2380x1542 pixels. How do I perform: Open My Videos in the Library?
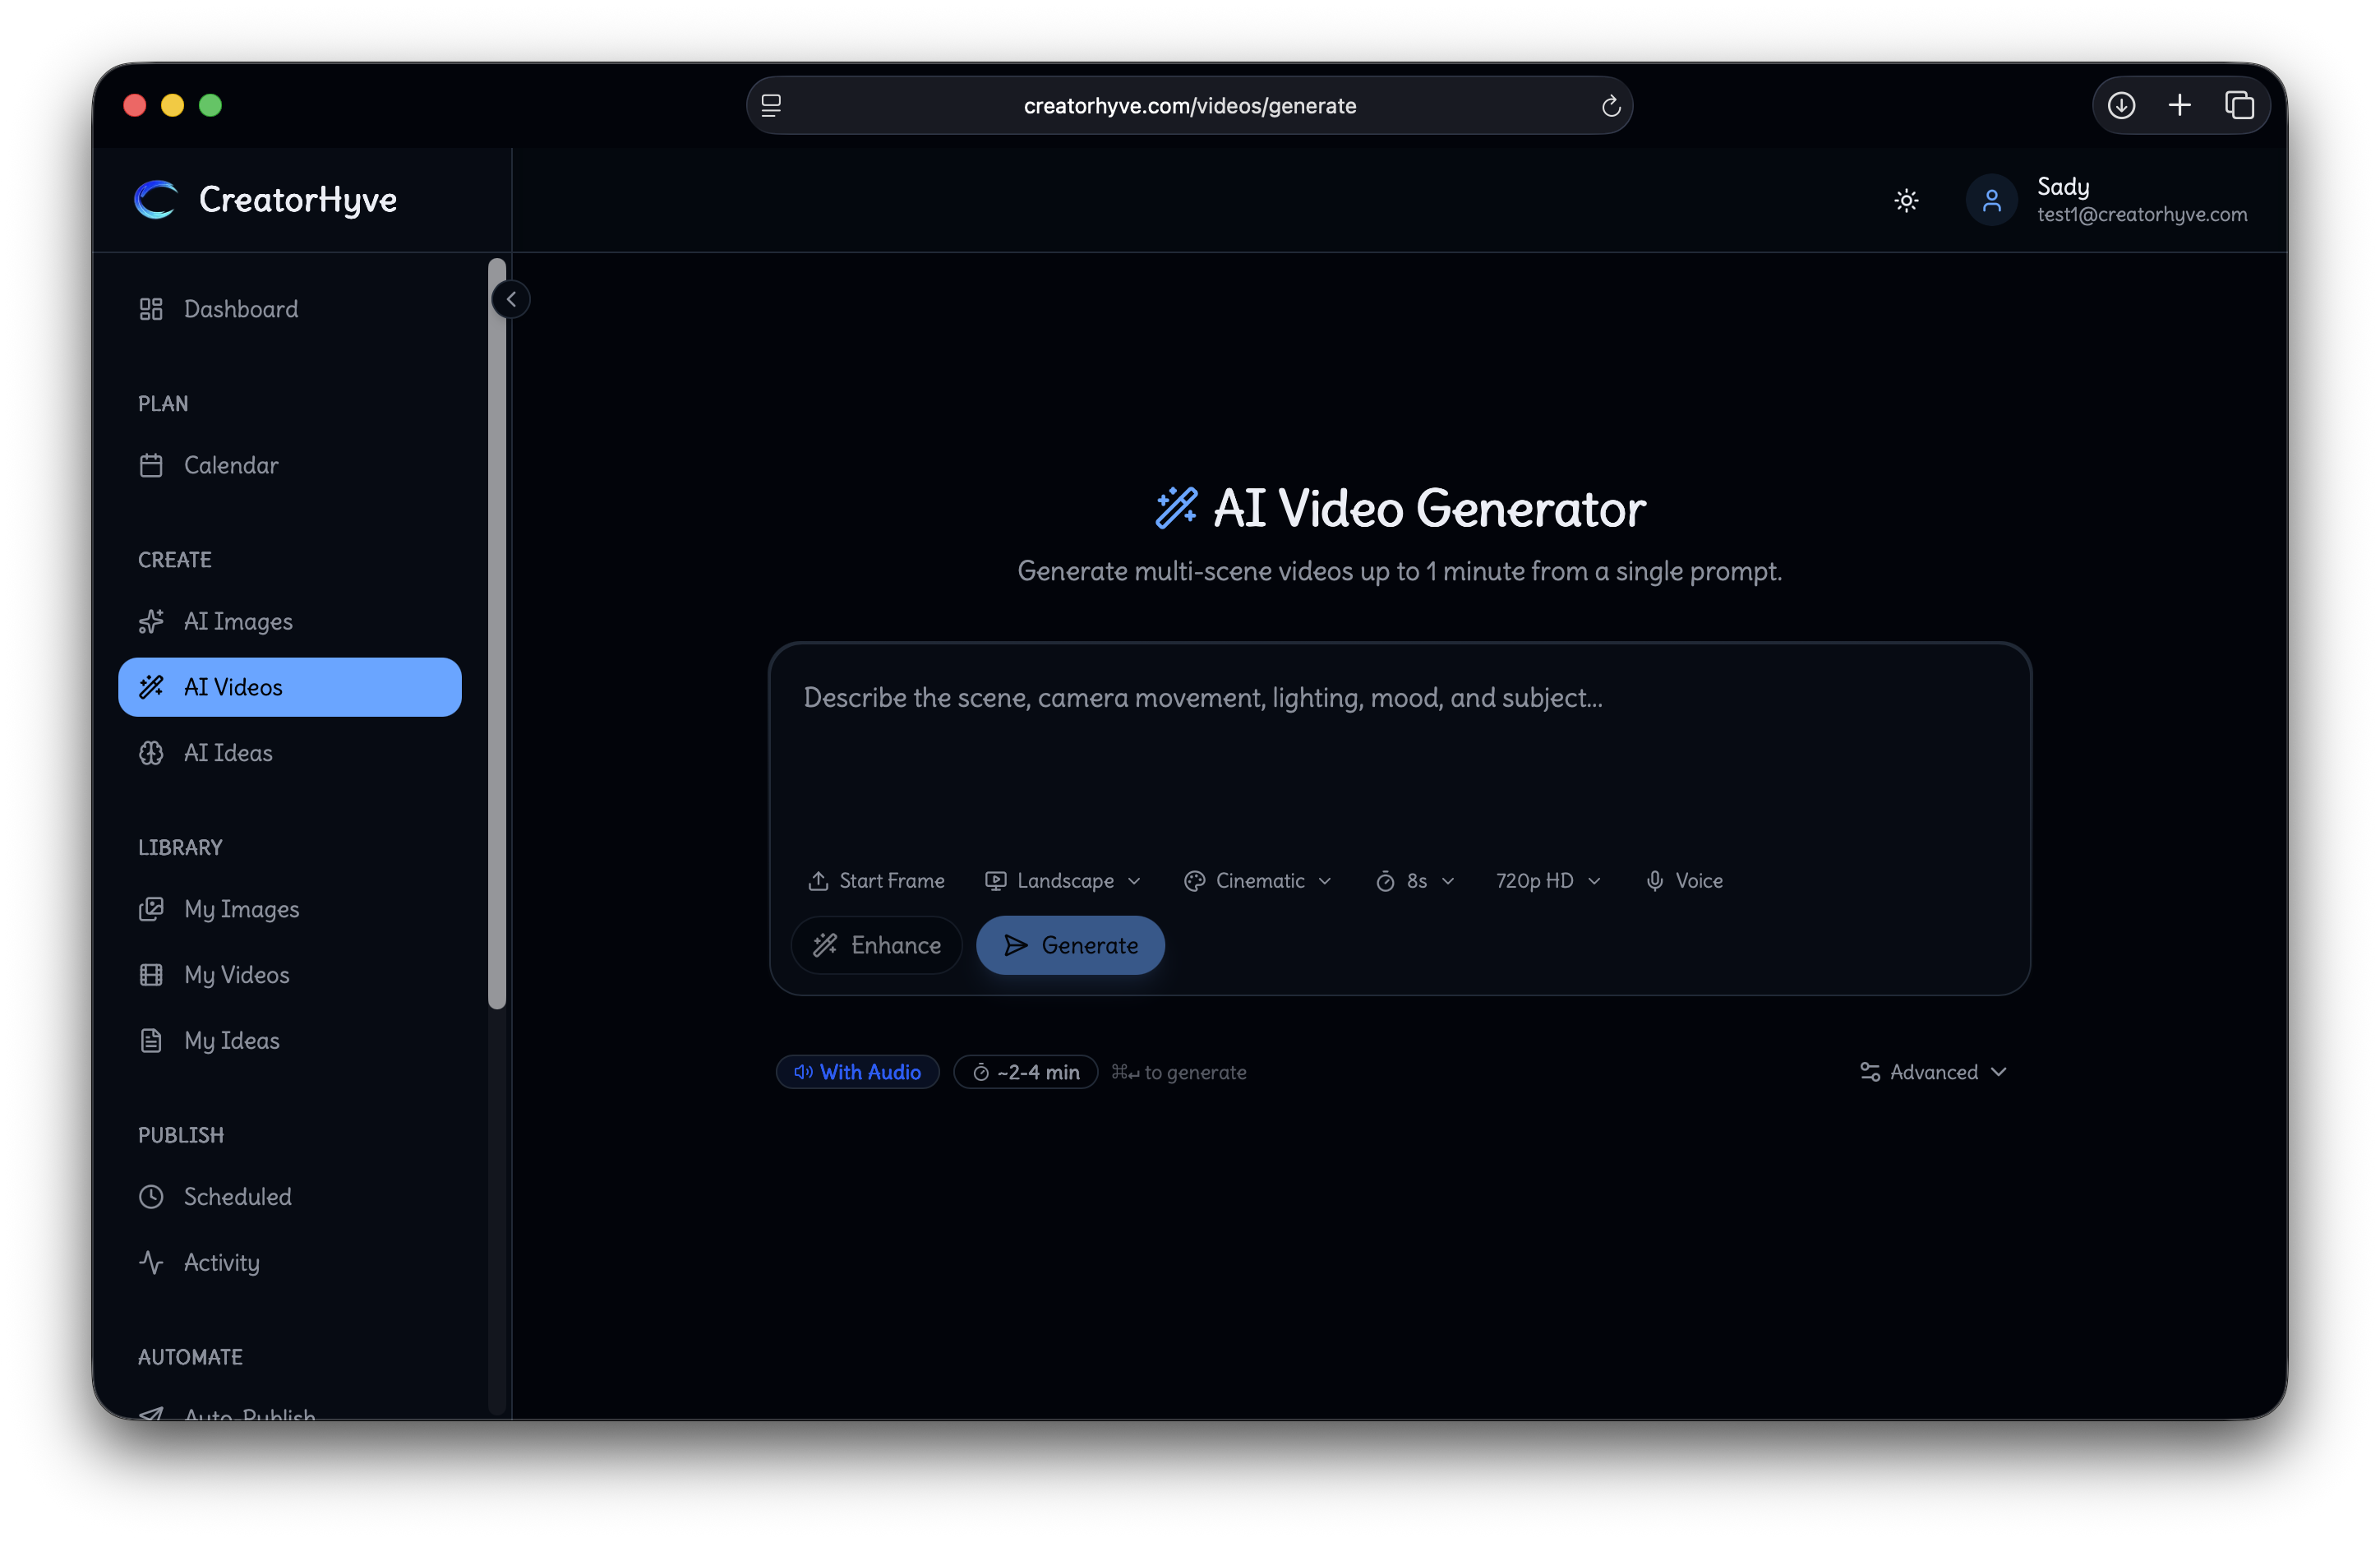pyautogui.click(x=237, y=974)
